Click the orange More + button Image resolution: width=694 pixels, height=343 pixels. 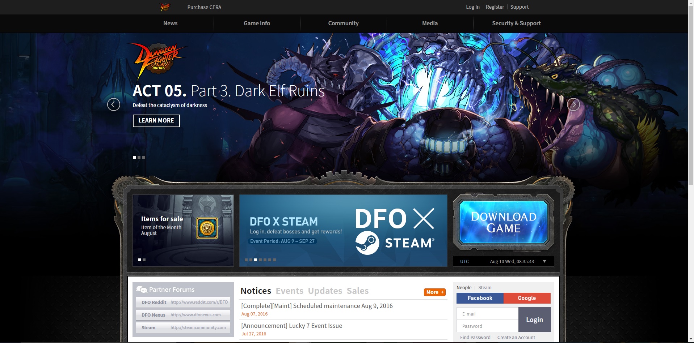click(x=435, y=292)
